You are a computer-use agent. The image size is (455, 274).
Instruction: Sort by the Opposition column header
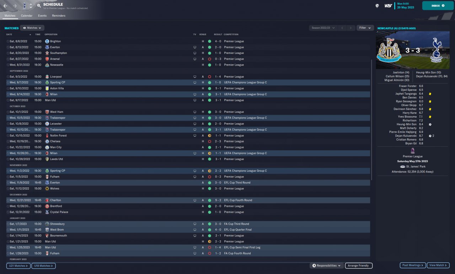pos(51,34)
